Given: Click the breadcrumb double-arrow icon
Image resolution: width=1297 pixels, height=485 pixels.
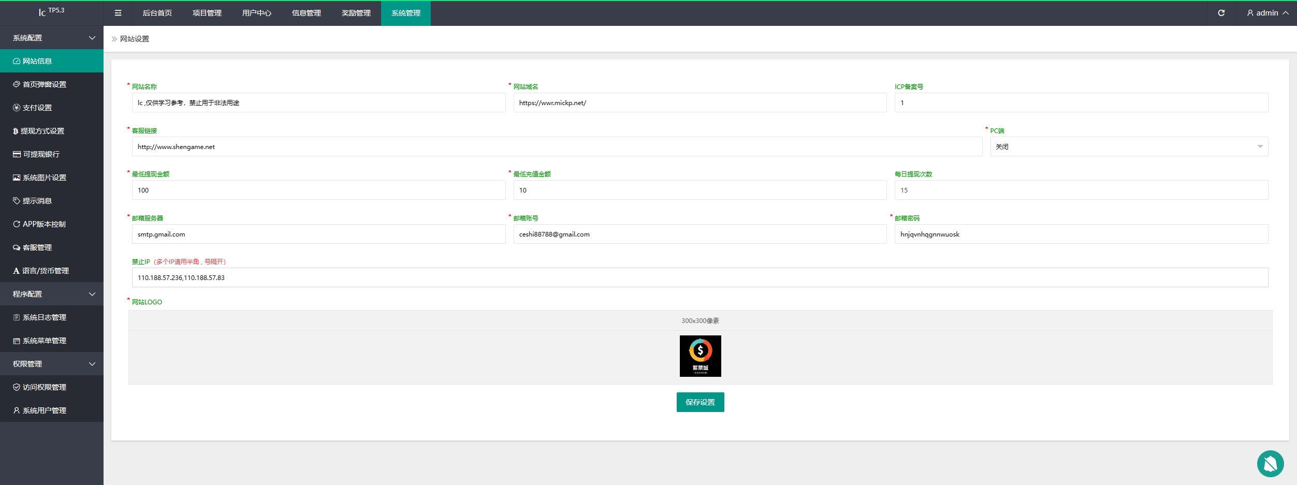Looking at the screenshot, I should click(114, 39).
